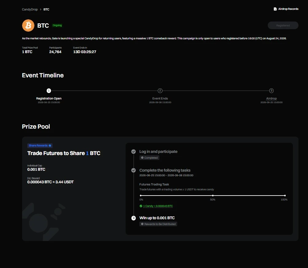The width and height of the screenshot is (308, 268).
Task: Click the breadcrumb chevron separator
Action: [x=41, y=10]
